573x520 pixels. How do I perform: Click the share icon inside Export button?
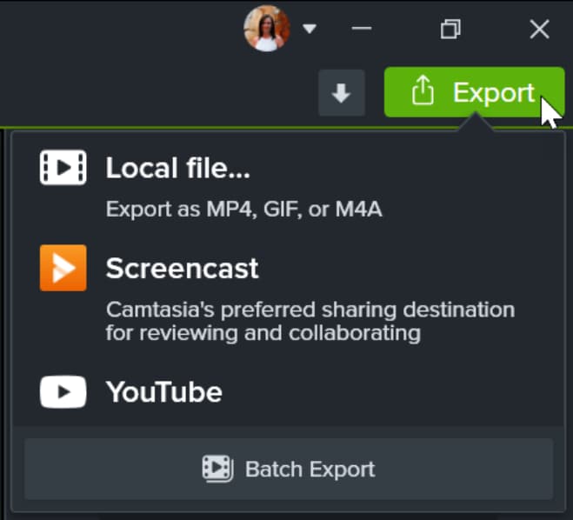point(422,92)
